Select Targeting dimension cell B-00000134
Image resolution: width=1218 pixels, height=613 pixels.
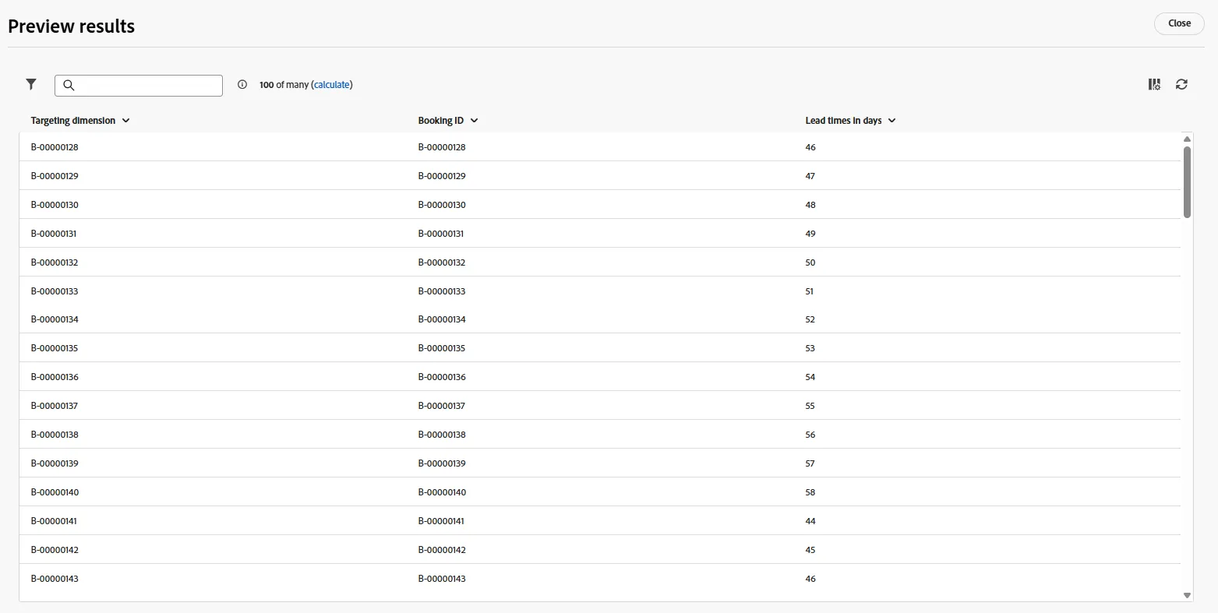55,319
